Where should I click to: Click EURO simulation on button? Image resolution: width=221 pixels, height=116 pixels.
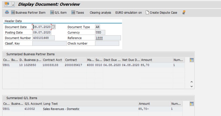129,13
